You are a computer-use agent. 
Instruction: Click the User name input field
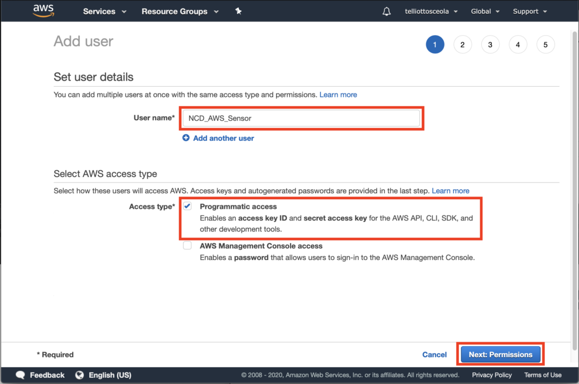(x=301, y=118)
